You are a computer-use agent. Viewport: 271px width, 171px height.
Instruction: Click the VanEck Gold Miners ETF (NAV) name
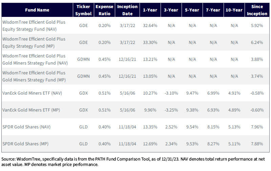pyautogui.click(x=32, y=93)
